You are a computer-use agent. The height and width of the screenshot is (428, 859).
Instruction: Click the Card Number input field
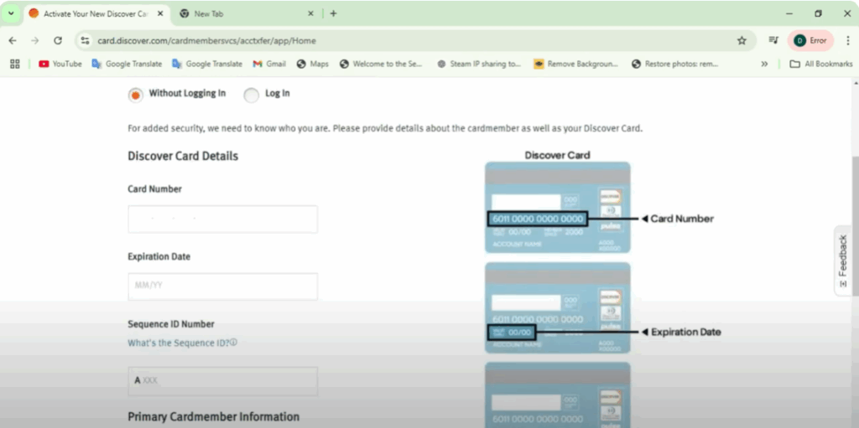click(222, 219)
